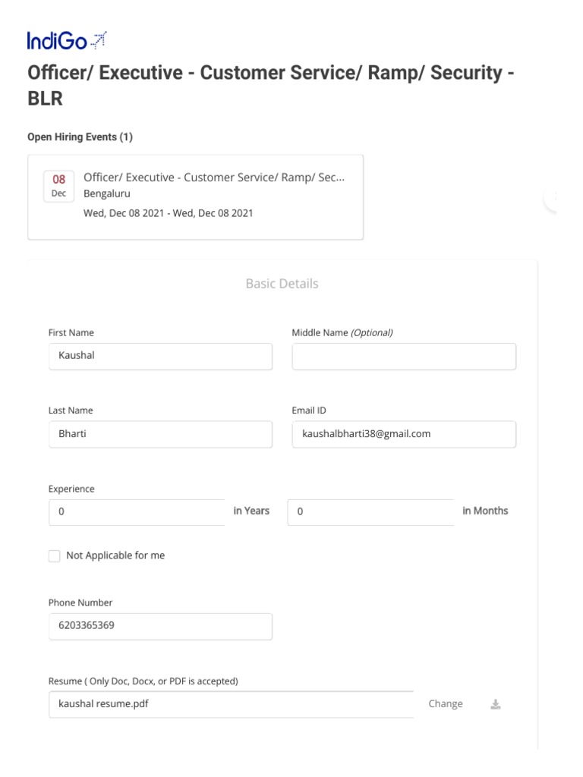Click the event title Officer/ Executive link
The width and height of the screenshot is (583, 777).
[x=214, y=178]
